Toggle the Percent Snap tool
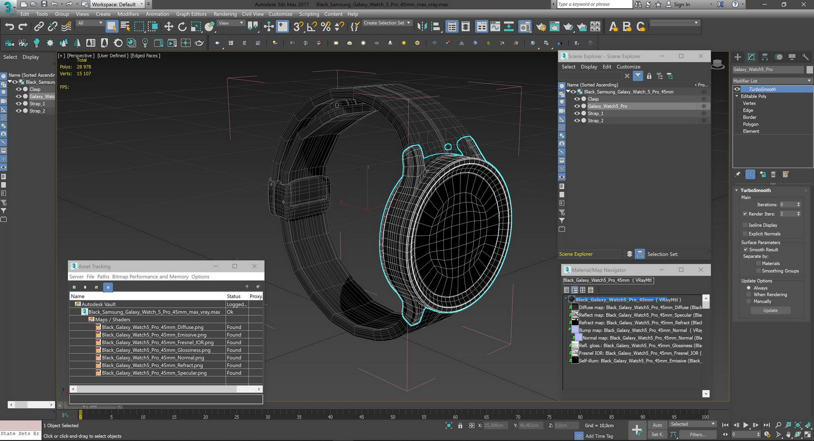Viewport: 814px width, 441px height. [326, 27]
